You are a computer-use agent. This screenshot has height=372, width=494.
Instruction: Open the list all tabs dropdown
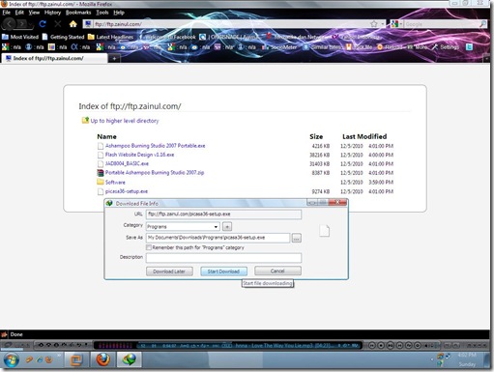click(486, 59)
